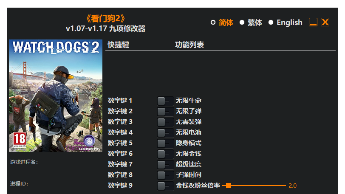The image size is (345, 194).
Task: Click the 数字键 8 hotkey label
Action: 120,175
